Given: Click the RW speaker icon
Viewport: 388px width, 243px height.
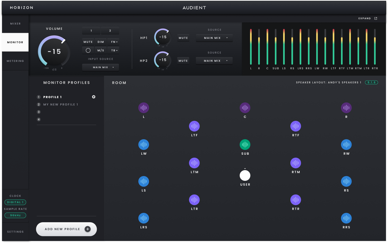Looking at the screenshot, I should (346, 145).
